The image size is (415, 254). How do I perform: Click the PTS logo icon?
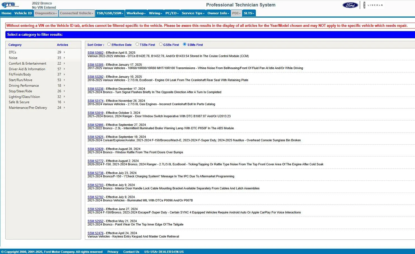pos(10,5)
